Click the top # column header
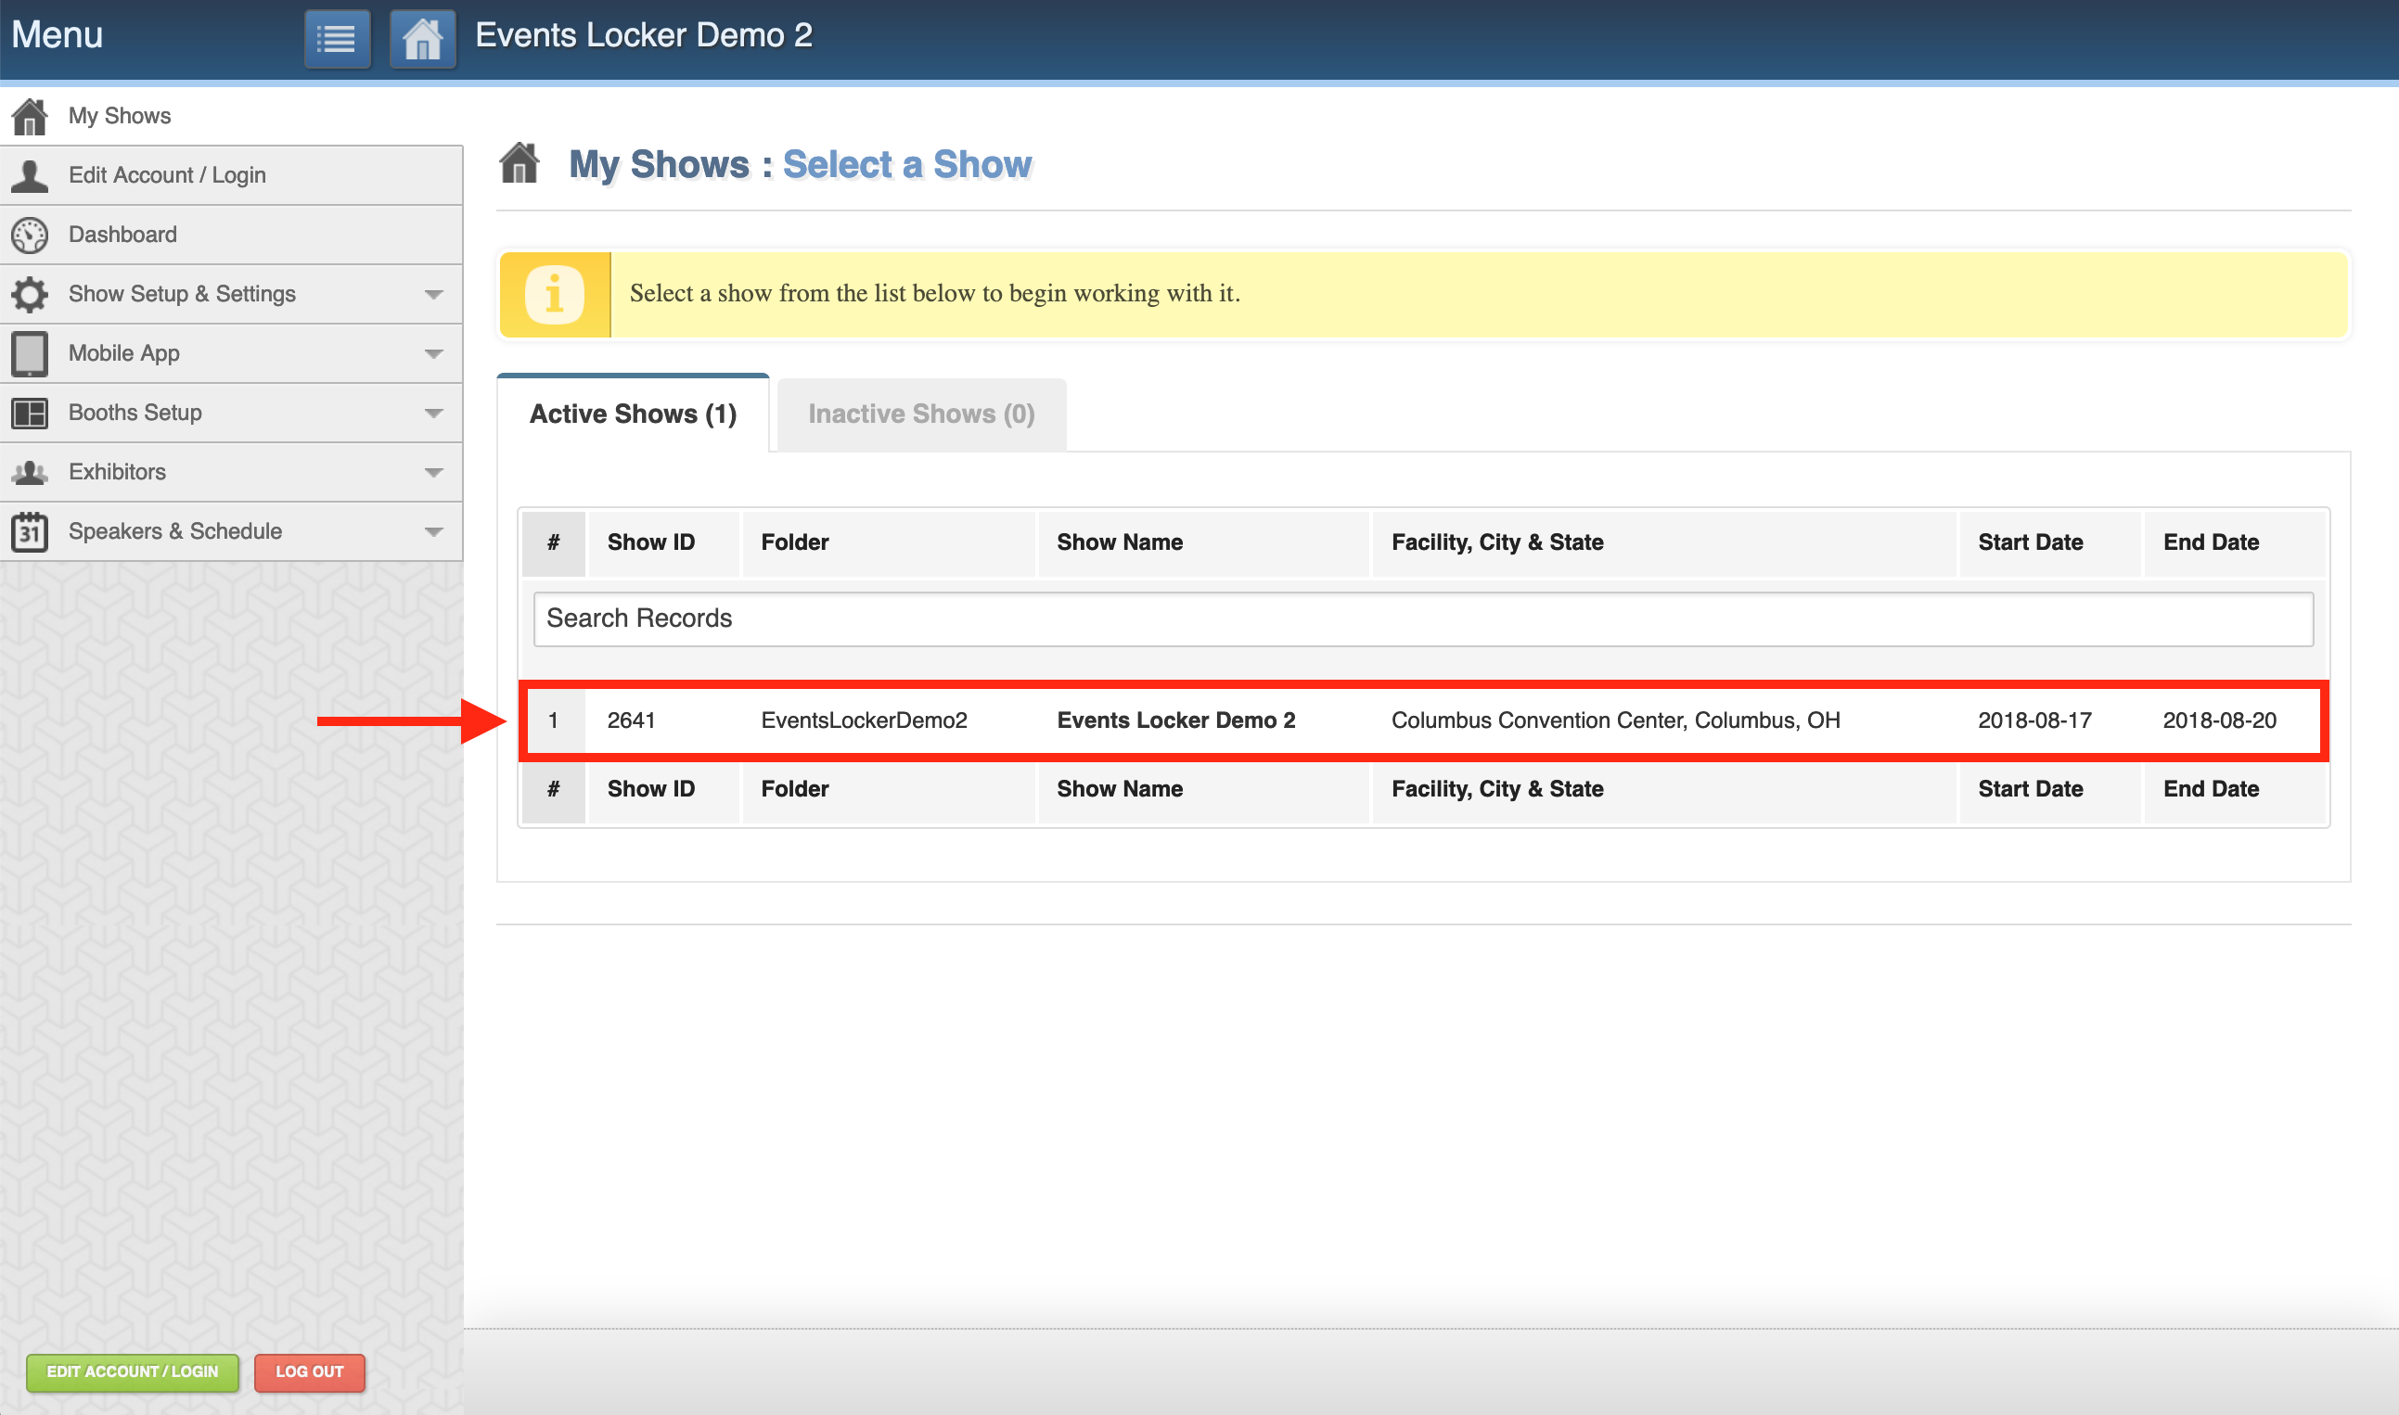This screenshot has height=1415, width=2399. pos(553,542)
